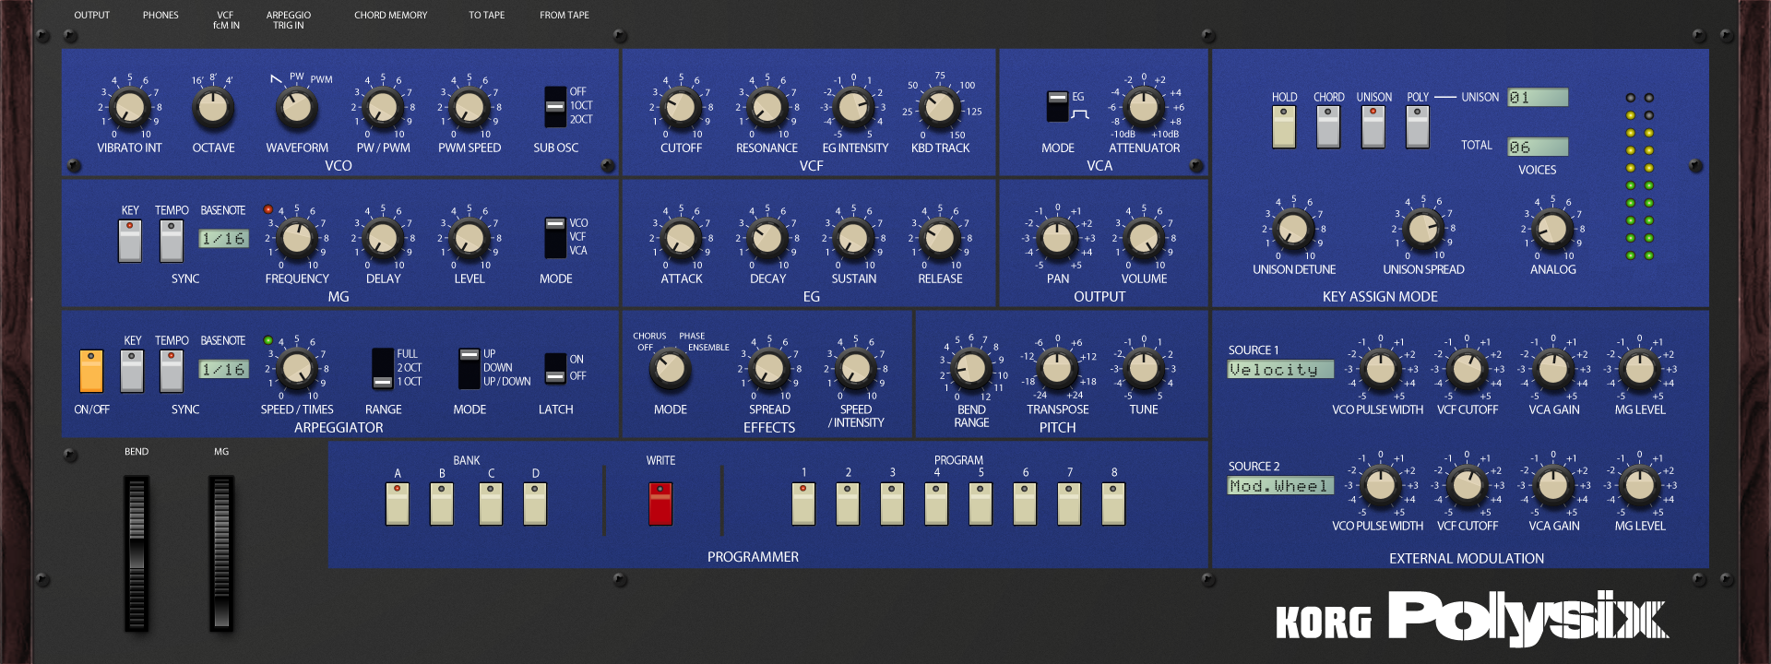Toggle the MG Mode VCO/VCF/VCA switch

coord(555,238)
